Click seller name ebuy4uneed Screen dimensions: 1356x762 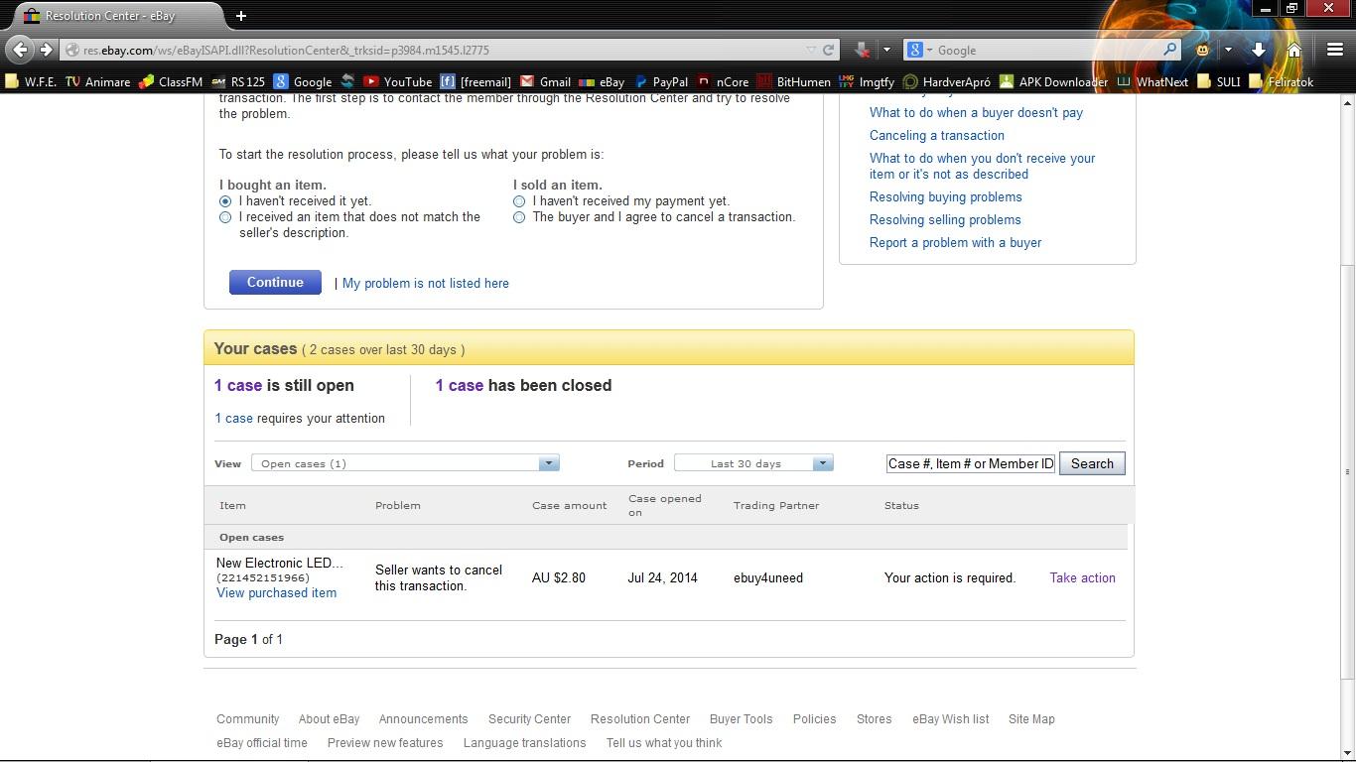coord(768,577)
